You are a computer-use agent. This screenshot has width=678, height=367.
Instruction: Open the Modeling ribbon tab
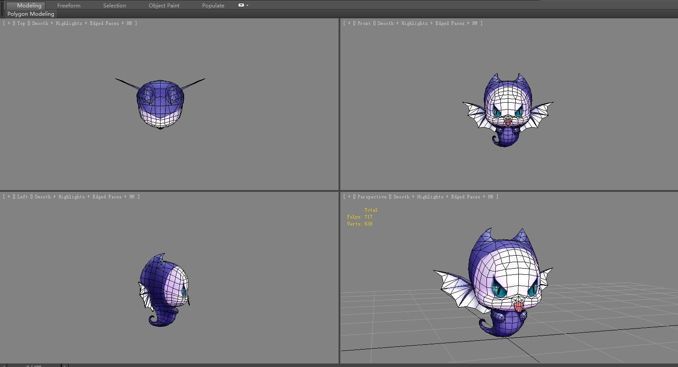coord(29,5)
